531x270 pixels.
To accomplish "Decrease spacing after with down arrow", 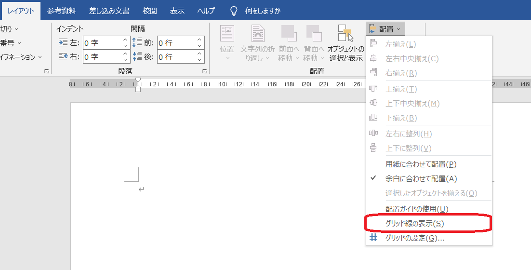I will (199, 60).
